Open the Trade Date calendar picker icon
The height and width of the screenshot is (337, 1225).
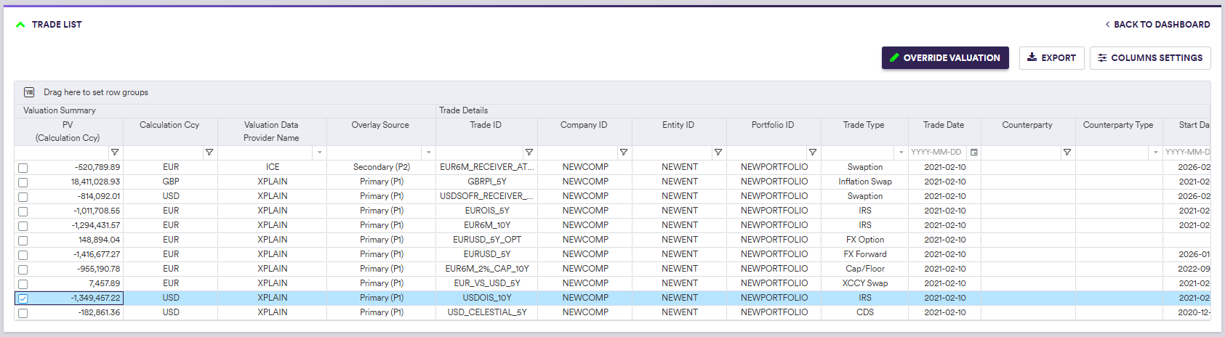click(x=974, y=153)
